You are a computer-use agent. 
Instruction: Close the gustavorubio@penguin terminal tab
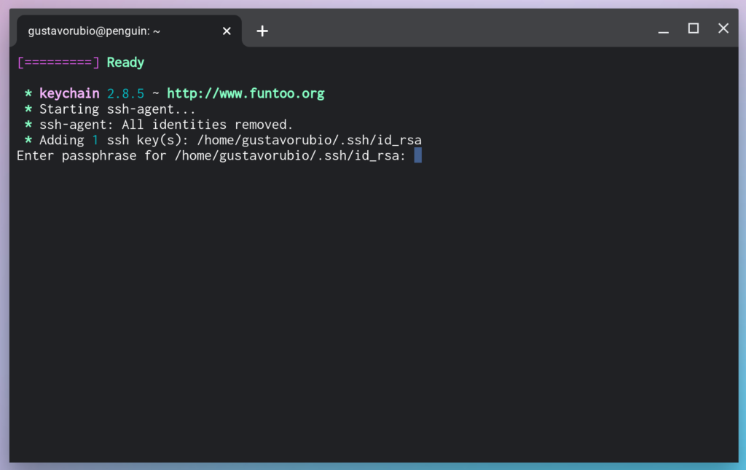(x=227, y=31)
